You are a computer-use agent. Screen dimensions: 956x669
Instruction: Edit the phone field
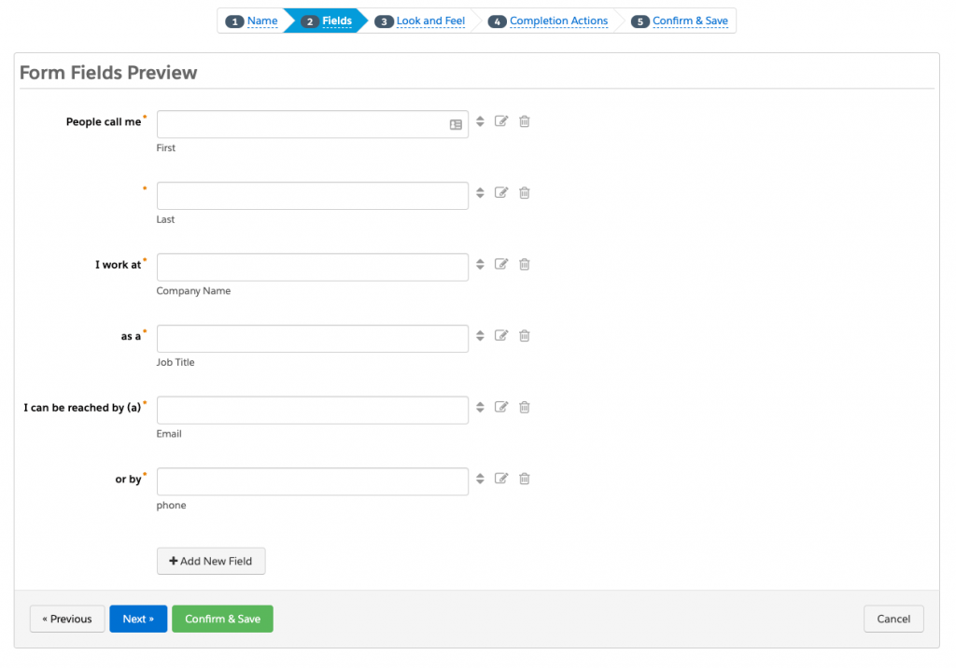pos(501,478)
